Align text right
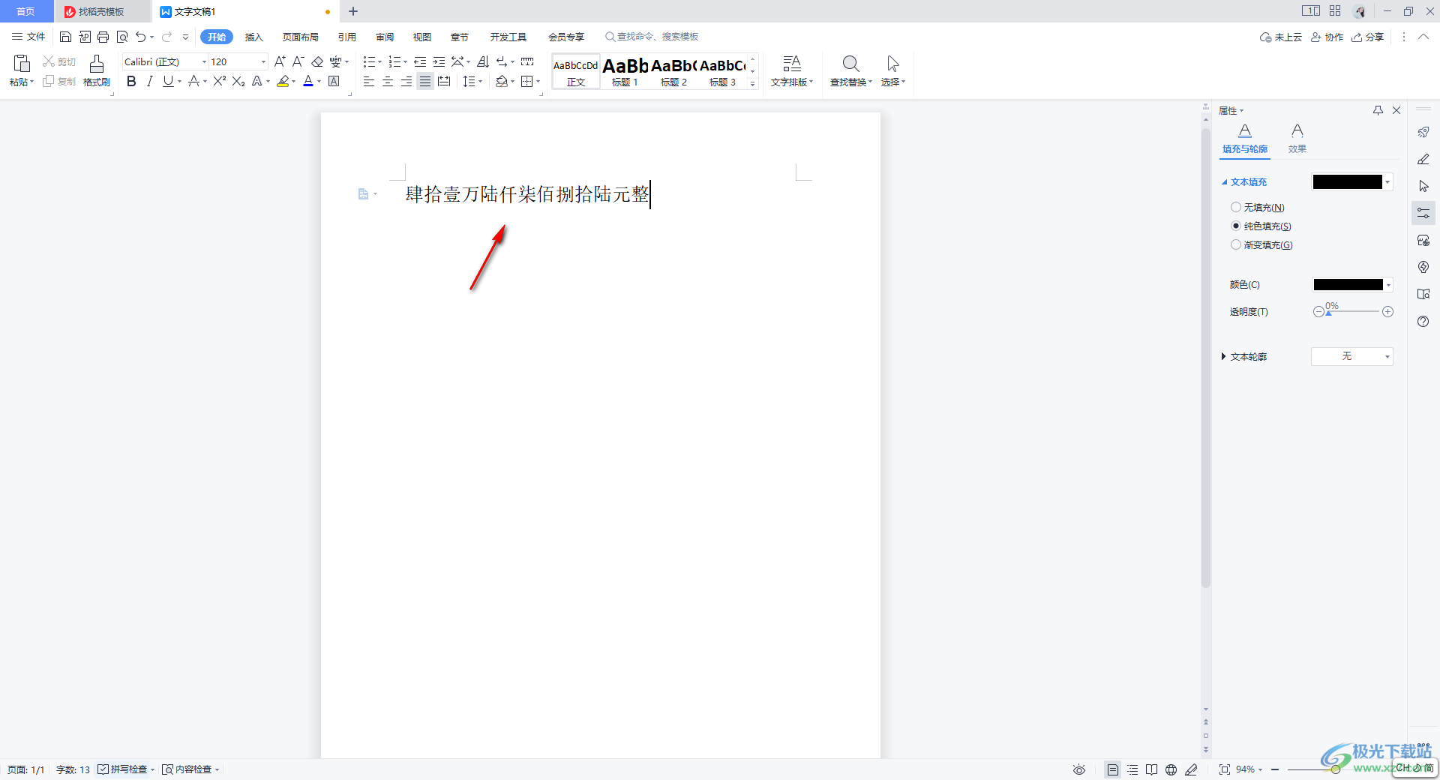Image resolution: width=1440 pixels, height=780 pixels. 406,81
